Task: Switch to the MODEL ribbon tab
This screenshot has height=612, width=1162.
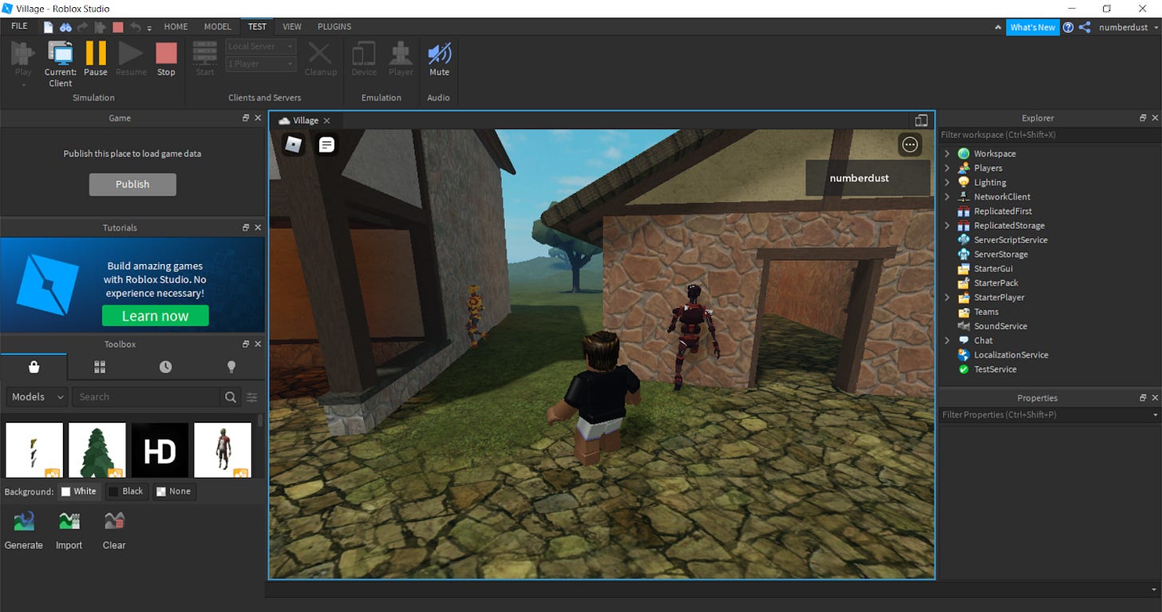Action: coord(217,26)
